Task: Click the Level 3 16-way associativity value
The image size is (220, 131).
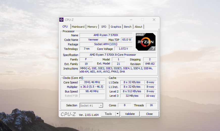Action: (150, 95)
